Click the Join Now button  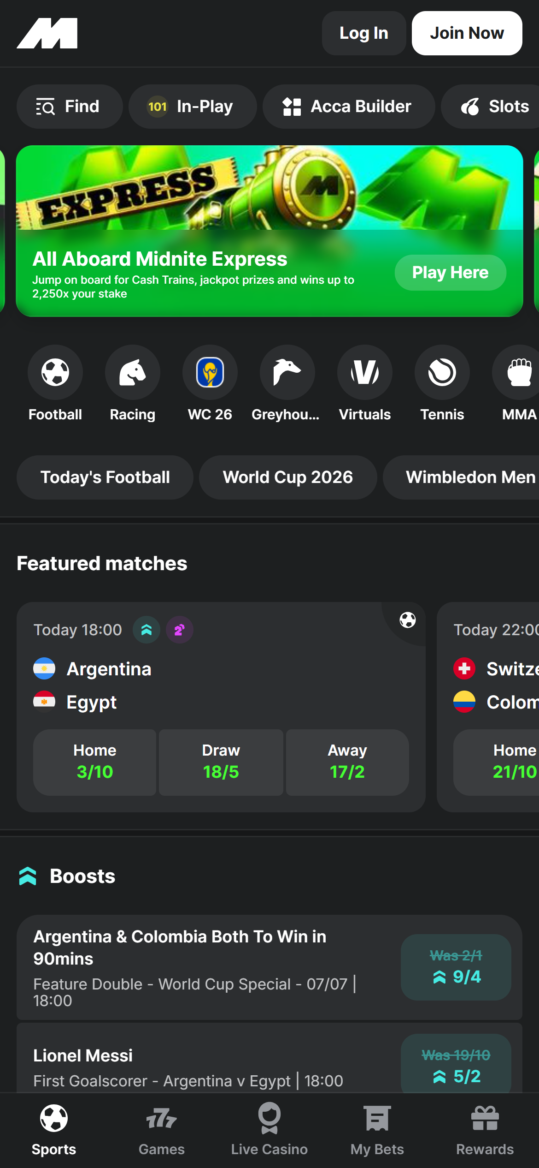[x=467, y=33]
